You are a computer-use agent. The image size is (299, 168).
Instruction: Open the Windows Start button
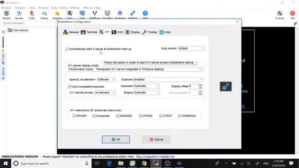[6, 163]
